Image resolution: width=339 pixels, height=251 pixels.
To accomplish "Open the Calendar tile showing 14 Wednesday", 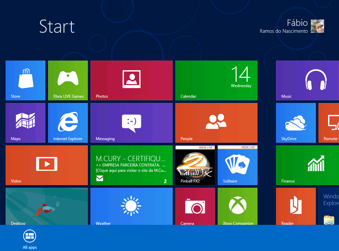I will point(216,80).
